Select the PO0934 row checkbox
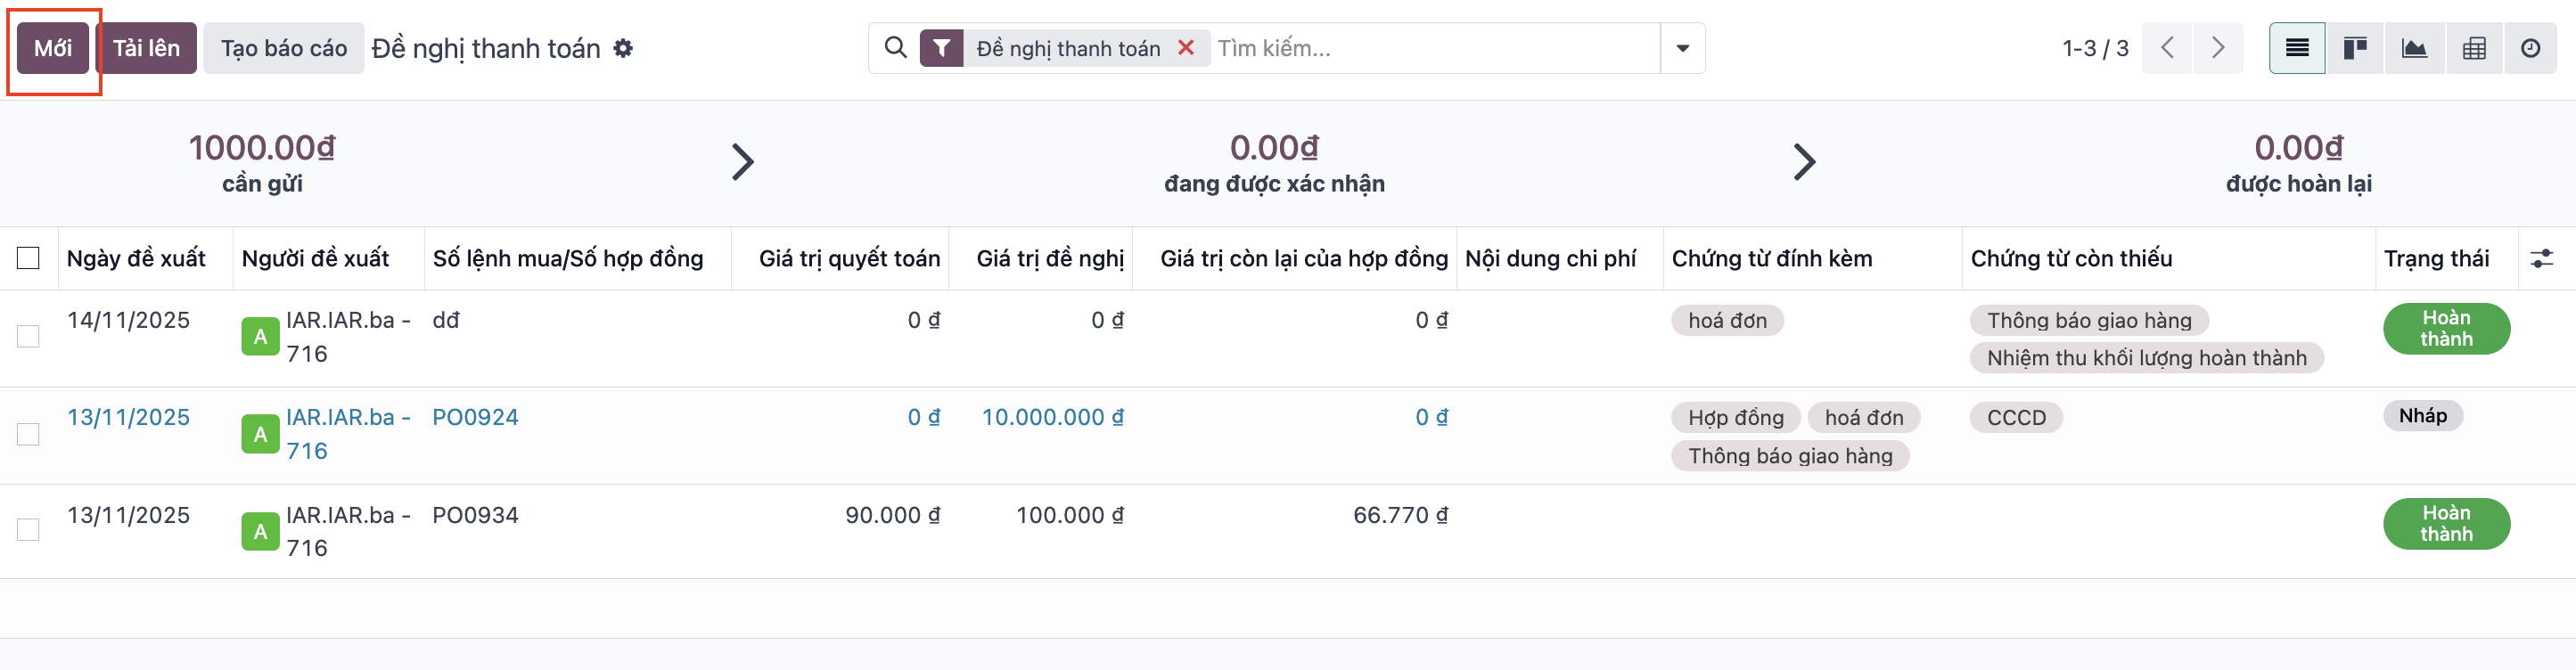Image resolution: width=2576 pixels, height=670 pixels. tap(28, 530)
